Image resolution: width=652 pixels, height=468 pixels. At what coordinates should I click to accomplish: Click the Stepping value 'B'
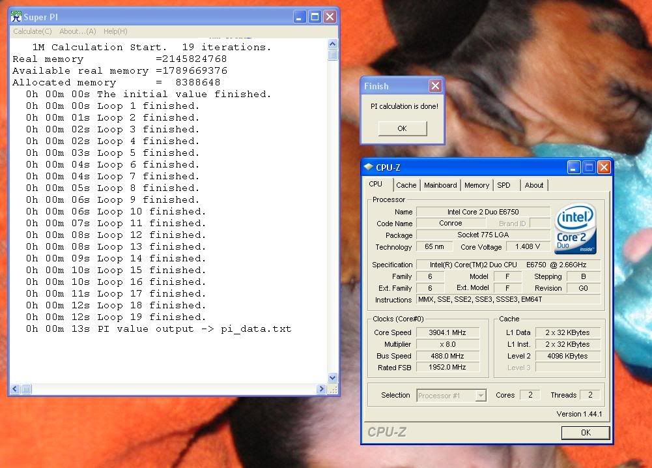point(584,276)
